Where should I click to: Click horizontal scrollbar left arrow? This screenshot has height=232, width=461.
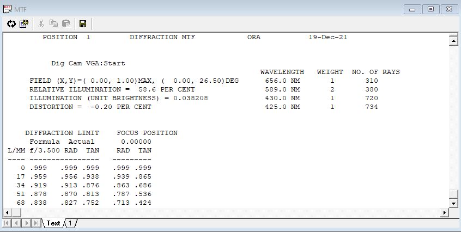click(x=7, y=212)
